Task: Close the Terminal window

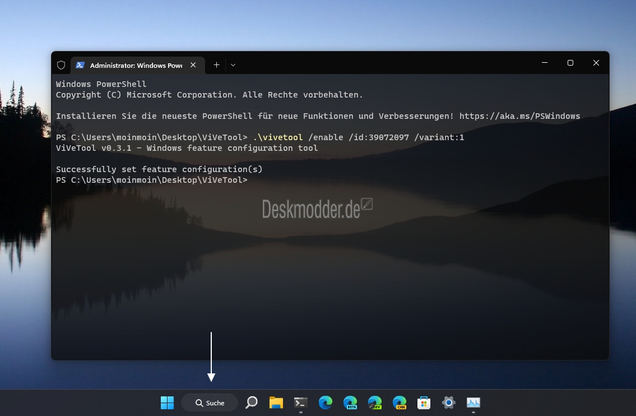Action: coord(596,63)
